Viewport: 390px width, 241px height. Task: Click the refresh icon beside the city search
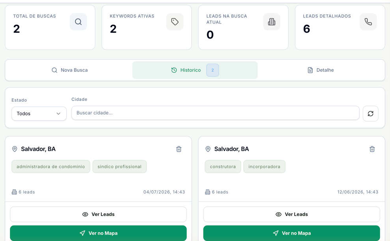[371, 113]
